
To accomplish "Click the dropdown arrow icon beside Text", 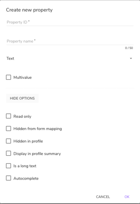I will 131,59.
